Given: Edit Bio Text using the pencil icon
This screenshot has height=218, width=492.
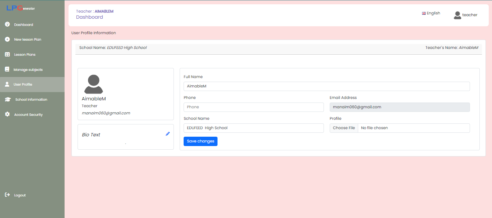Looking at the screenshot, I should [x=168, y=134].
